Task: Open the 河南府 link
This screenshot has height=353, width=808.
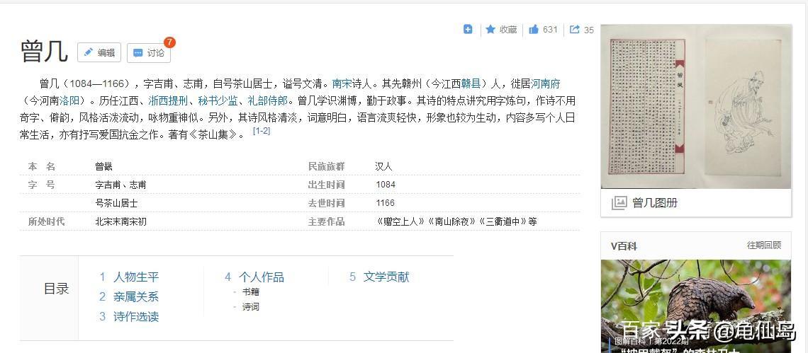Action: [545, 83]
